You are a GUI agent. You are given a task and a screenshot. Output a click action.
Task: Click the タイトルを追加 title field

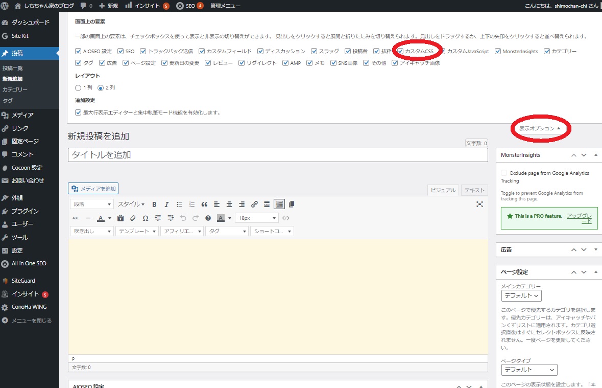(x=278, y=154)
